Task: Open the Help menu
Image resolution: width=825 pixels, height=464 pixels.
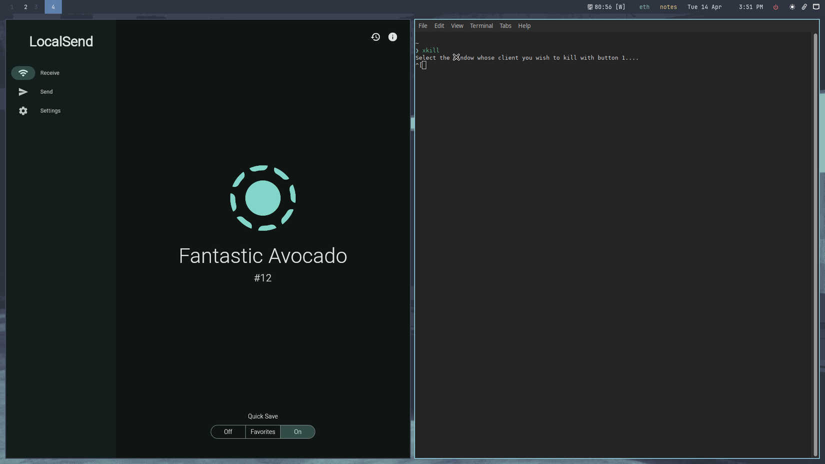Action: coord(524,25)
